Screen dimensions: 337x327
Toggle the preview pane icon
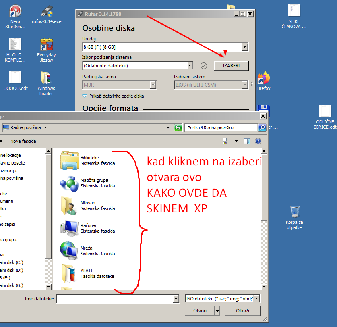[x=247, y=141]
